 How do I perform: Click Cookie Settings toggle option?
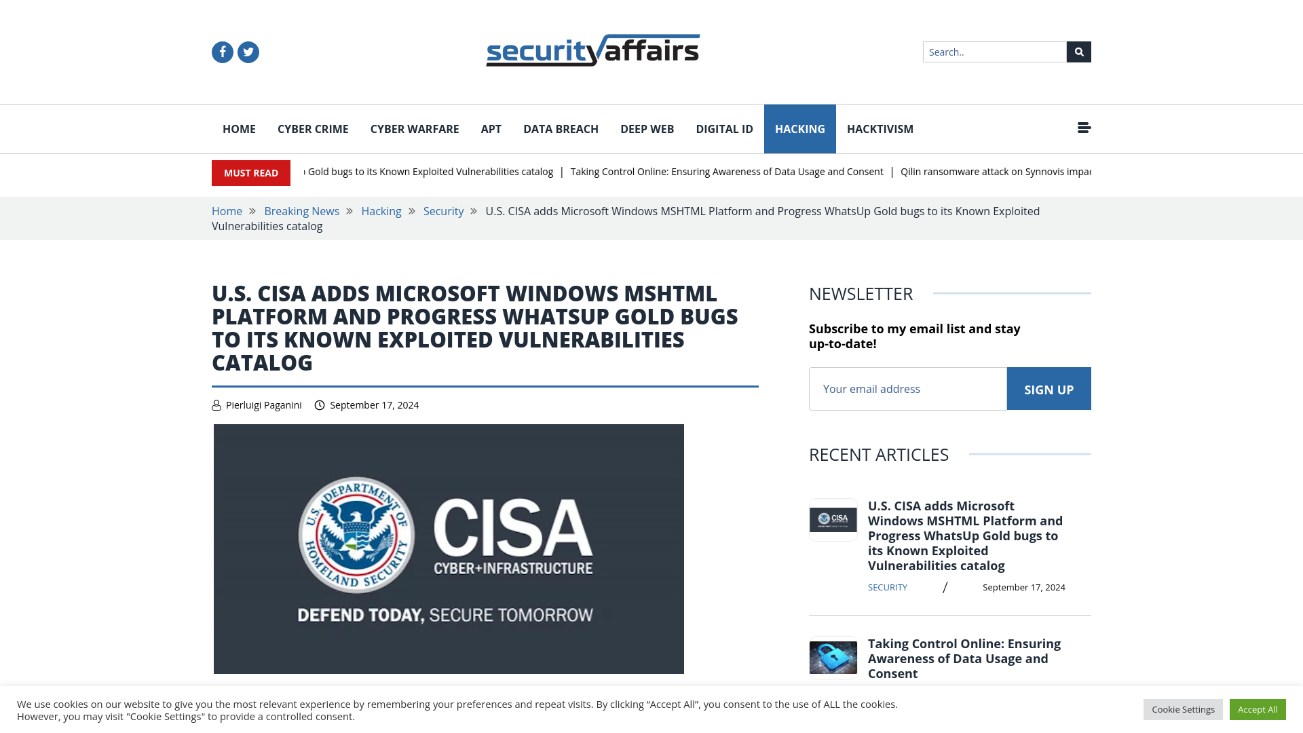coord(1183,709)
